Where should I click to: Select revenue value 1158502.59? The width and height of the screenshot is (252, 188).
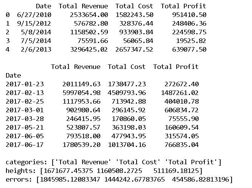click(89, 32)
